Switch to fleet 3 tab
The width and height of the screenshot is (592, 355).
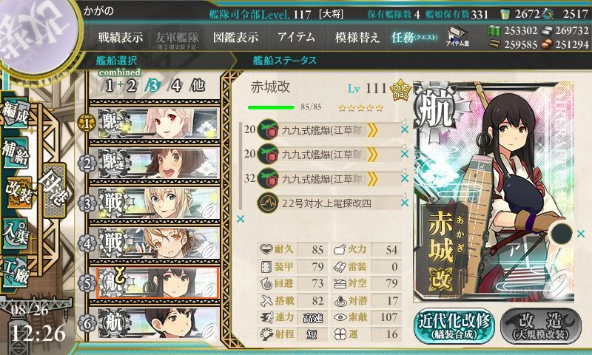pyautogui.click(x=153, y=86)
